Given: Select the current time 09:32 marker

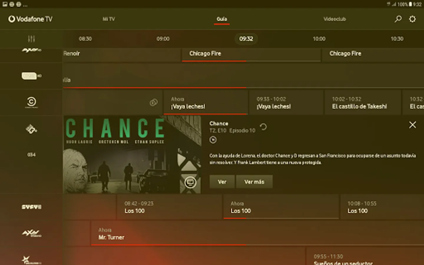Looking at the screenshot, I should click(246, 39).
